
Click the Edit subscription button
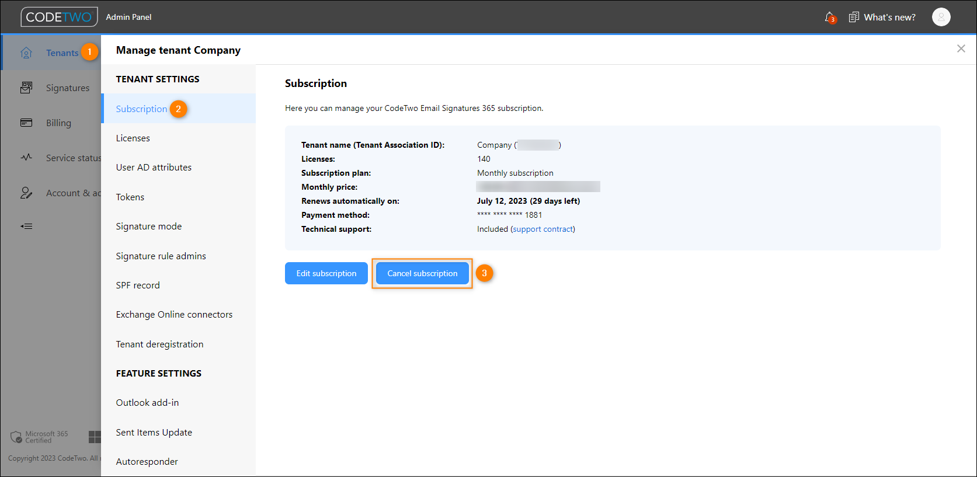coord(326,273)
